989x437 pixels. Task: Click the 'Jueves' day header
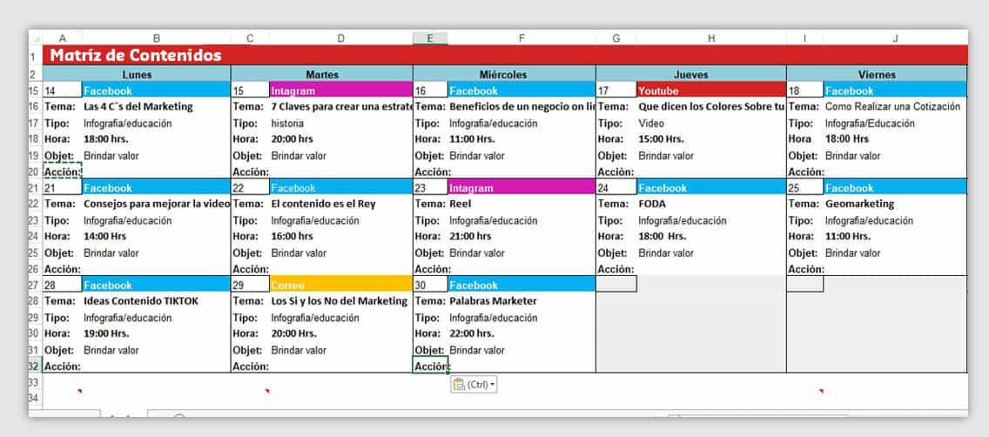coord(690,74)
